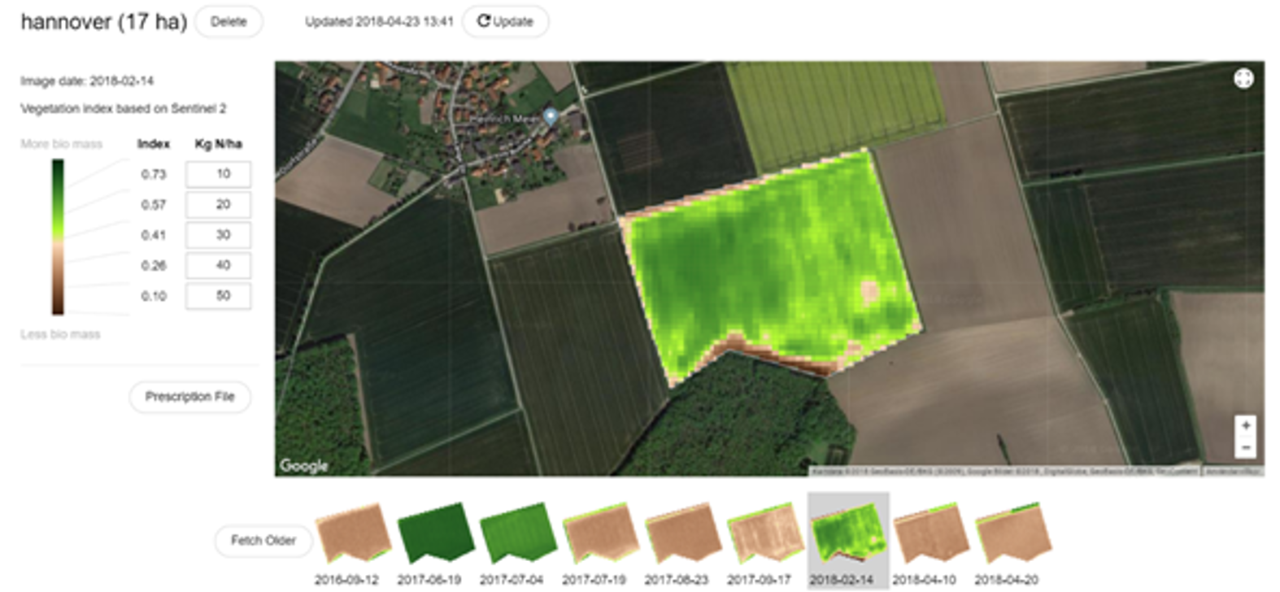Click the vegetation index color scale

pyautogui.click(x=58, y=237)
